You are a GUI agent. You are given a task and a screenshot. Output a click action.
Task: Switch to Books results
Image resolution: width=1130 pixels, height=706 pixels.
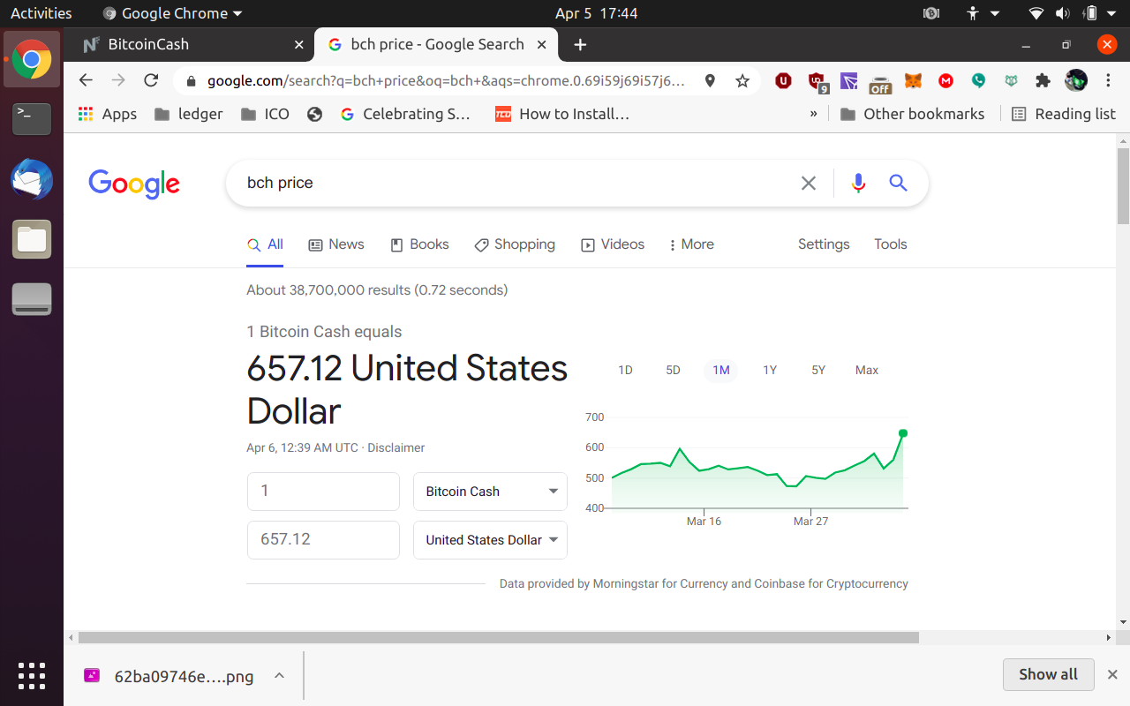click(x=419, y=244)
